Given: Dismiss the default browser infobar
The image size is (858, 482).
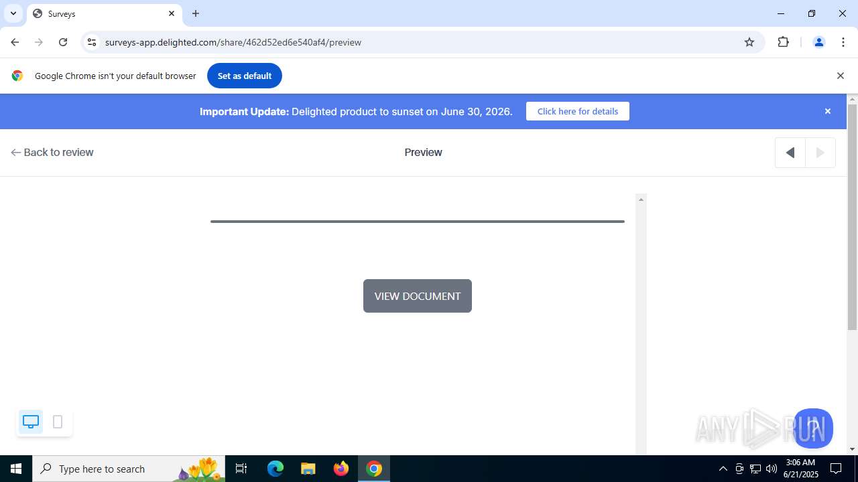Looking at the screenshot, I should (840, 76).
